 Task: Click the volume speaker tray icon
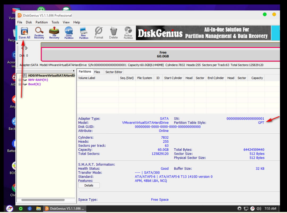(259, 208)
